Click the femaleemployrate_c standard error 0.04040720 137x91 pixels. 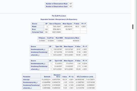click(56, 82)
